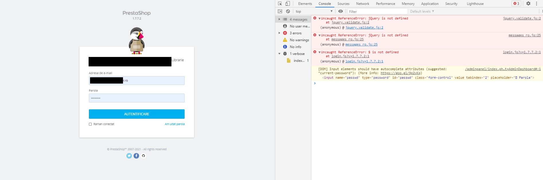Image resolution: width=543 pixels, height=180 pixels.
Task: Click the red error count badge
Action: point(516,4)
